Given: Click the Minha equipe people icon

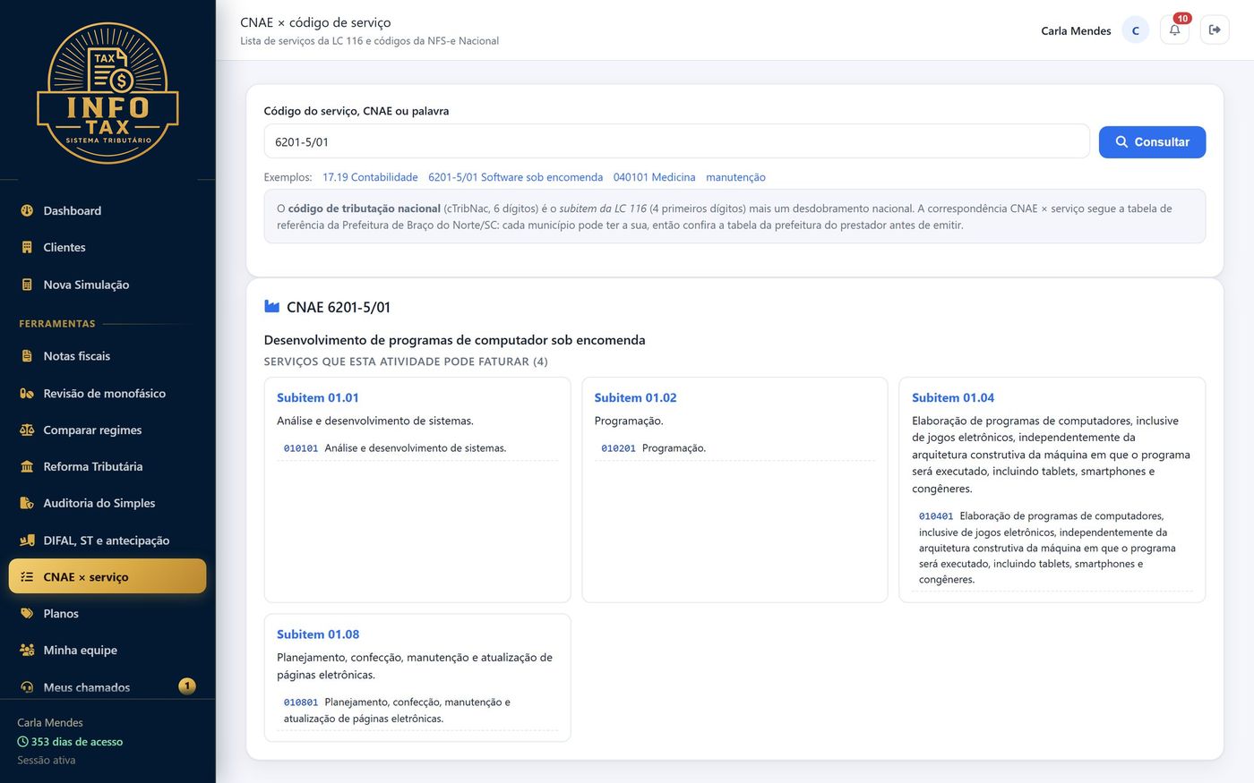Looking at the screenshot, I should [x=27, y=651].
